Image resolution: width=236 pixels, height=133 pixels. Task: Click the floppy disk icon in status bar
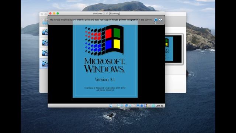coord(119,106)
